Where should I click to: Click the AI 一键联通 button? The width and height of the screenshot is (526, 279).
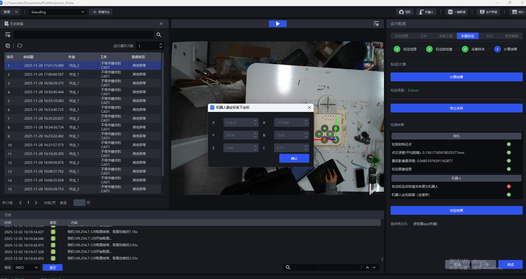pos(457,12)
